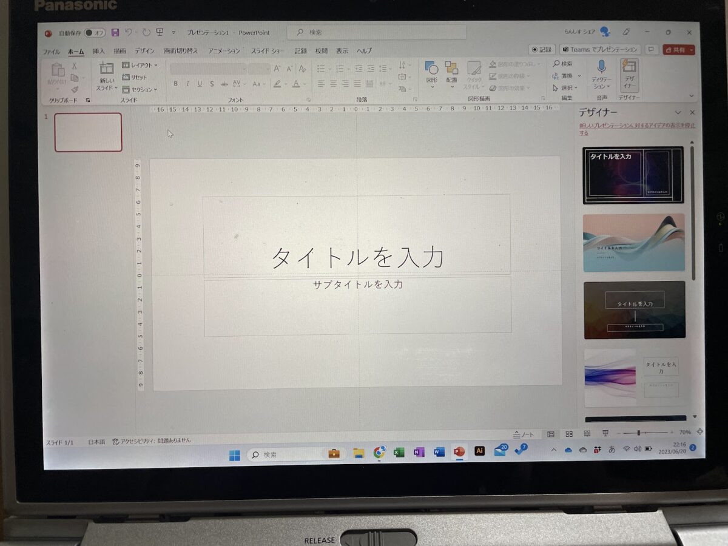This screenshot has width=728, height=546.
Task: Switch to the Animations (アニメーション) tab
Action: 224,51
